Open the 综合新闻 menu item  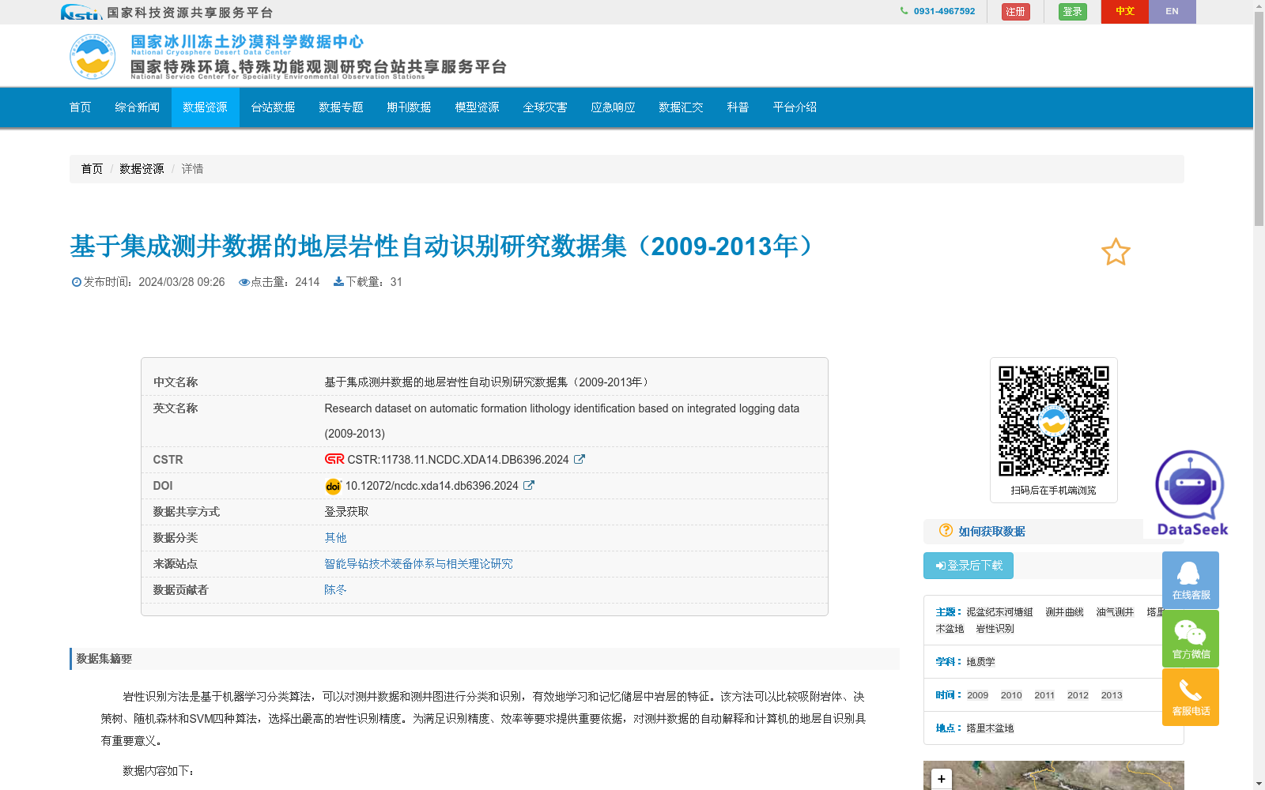[x=138, y=107]
